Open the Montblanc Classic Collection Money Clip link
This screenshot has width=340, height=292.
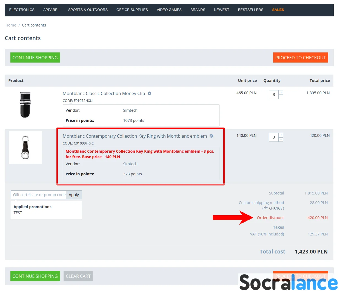104,93
